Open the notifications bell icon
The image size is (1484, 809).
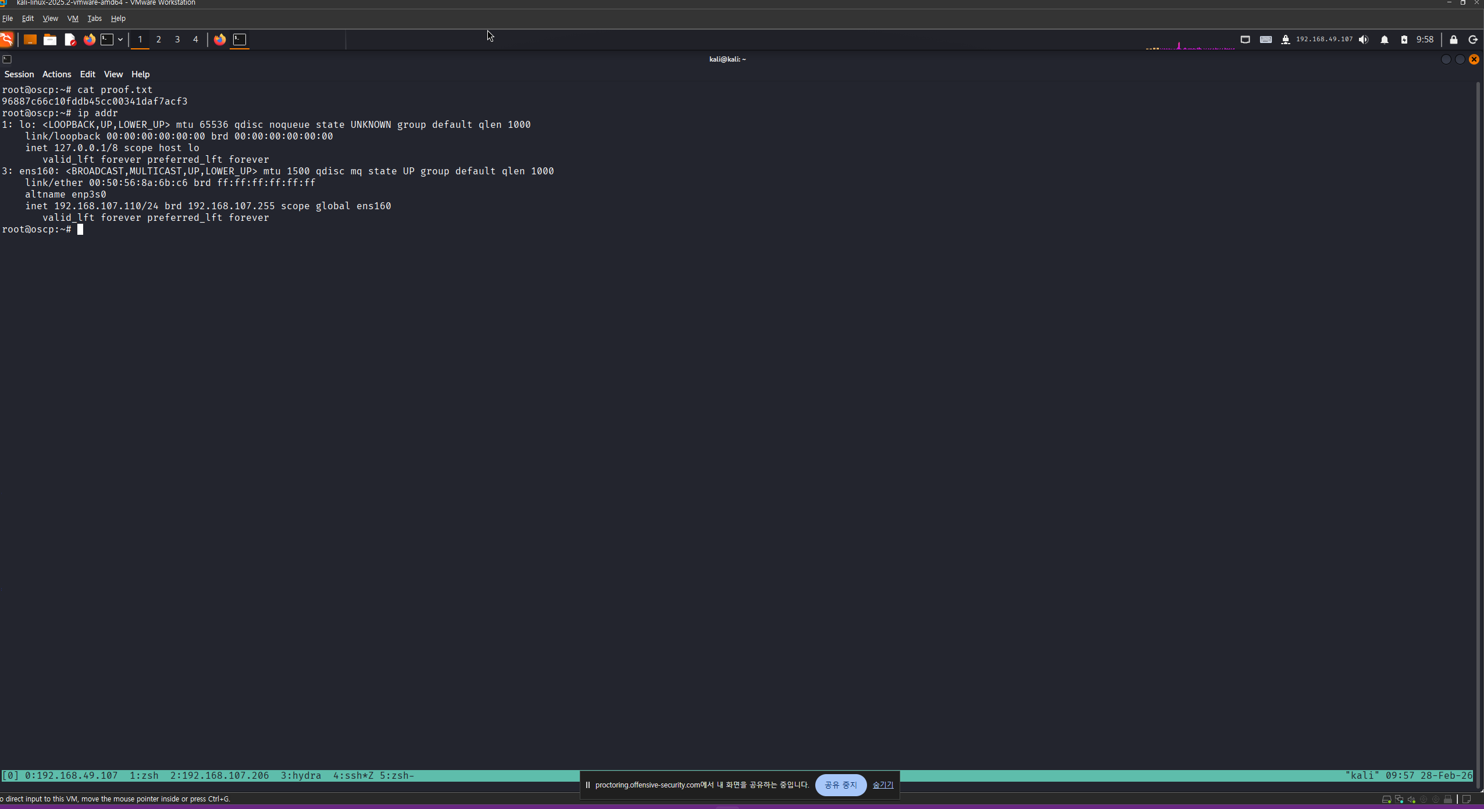(x=1385, y=40)
